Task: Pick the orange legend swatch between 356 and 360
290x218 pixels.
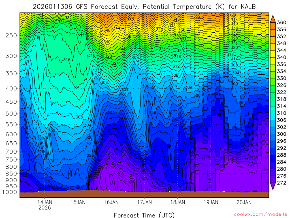Action: pyautogui.click(x=273, y=26)
